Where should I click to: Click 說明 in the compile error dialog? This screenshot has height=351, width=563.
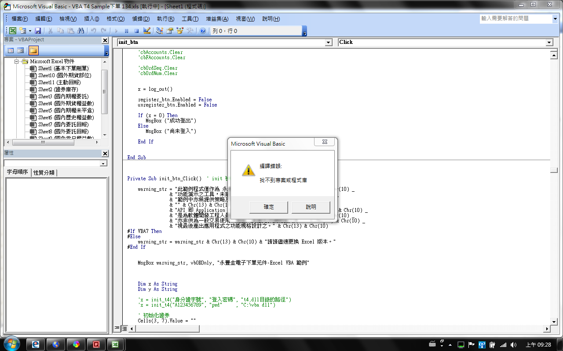pos(311,207)
